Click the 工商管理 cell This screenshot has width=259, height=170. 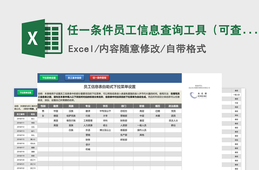(x=88, y=121)
